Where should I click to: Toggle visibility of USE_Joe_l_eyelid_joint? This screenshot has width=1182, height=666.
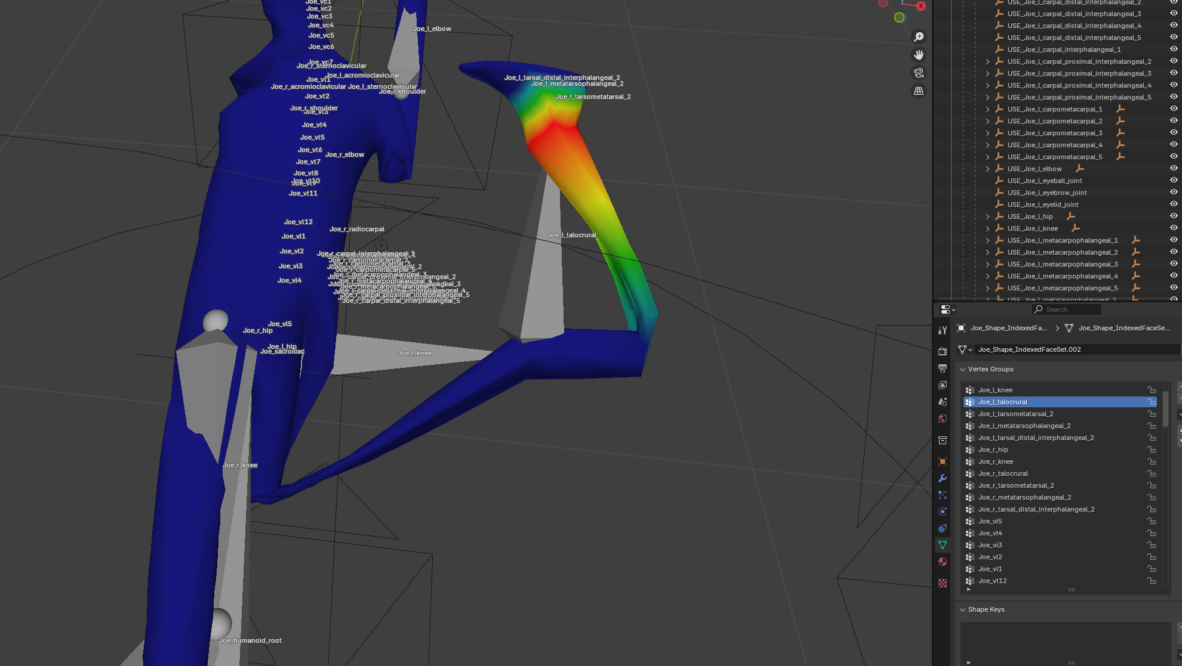tap(1173, 205)
